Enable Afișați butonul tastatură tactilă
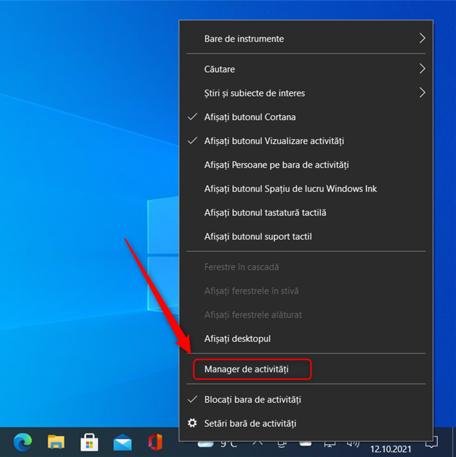 point(306,212)
